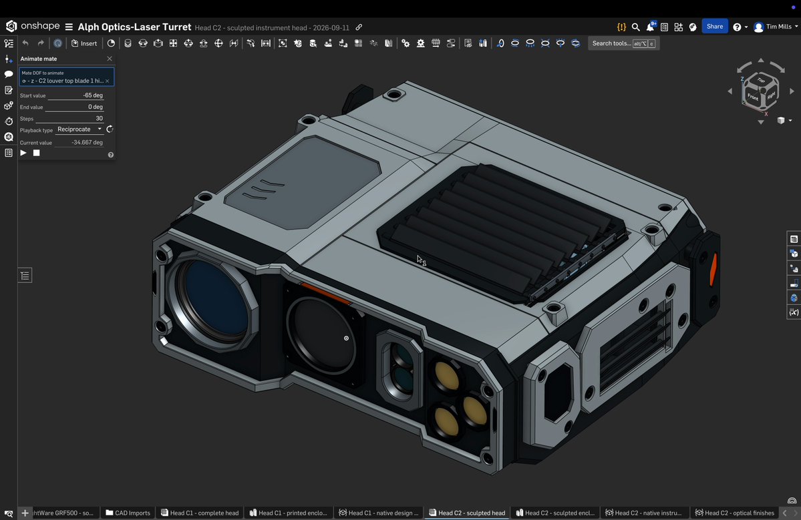Open the (x) variable table panel icon
Image resolution: width=801 pixels, height=520 pixels.
coord(794,312)
